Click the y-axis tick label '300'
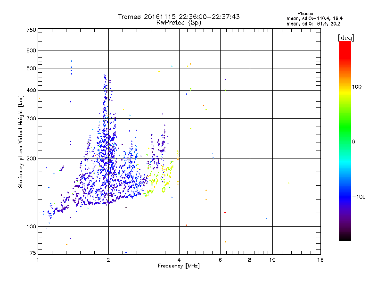Viewport: 377px width, 283px height. point(31,119)
